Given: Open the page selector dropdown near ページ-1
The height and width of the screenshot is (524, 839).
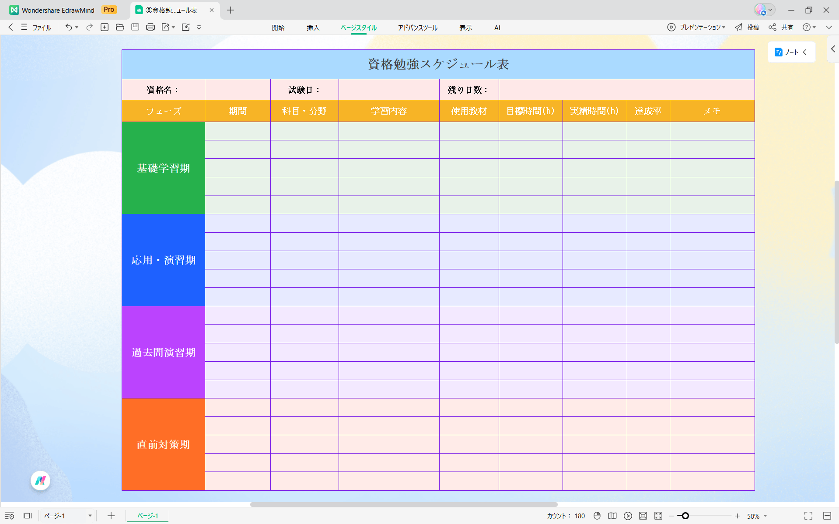Looking at the screenshot, I should pyautogui.click(x=90, y=516).
